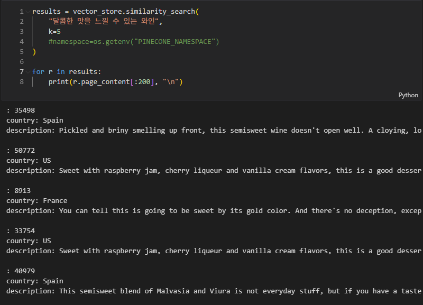Click line number 4 in the gutter
The height and width of the screenshot is (305, 423).
(22, 42)
